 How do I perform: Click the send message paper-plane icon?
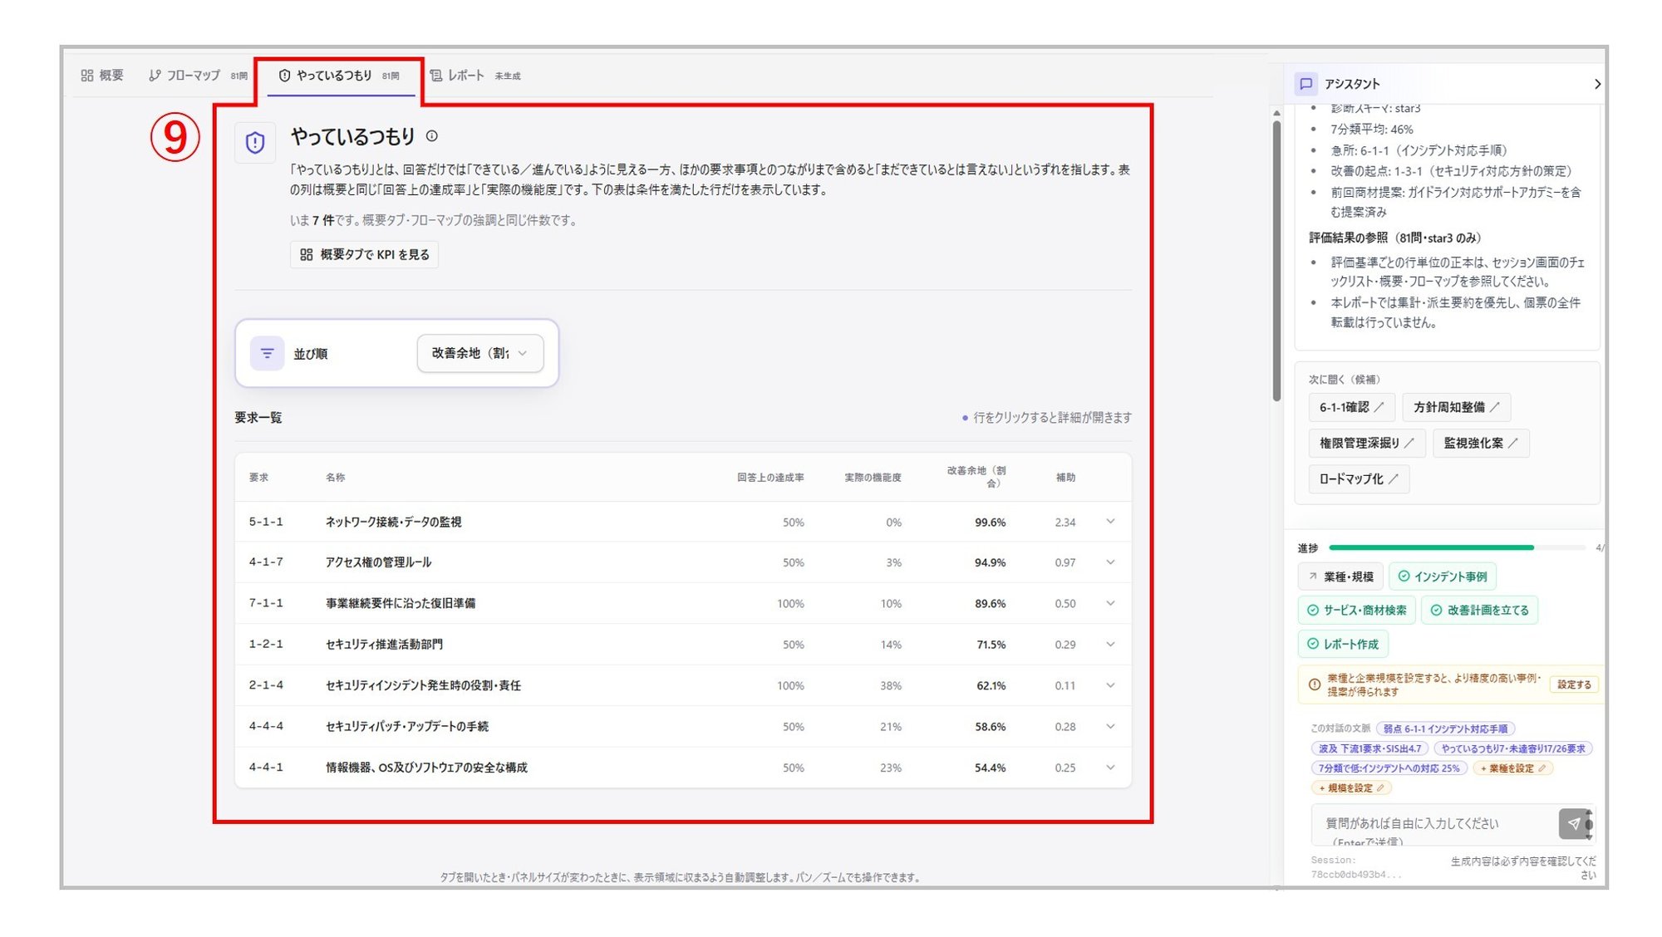coord(1574,824)
